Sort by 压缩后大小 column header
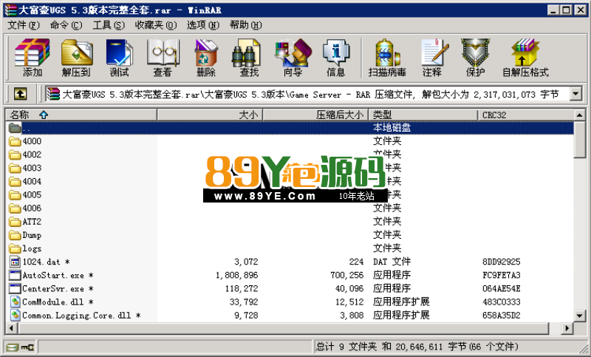Image resolution: width=591 pixels, height=357 pixels. (315, 115)
